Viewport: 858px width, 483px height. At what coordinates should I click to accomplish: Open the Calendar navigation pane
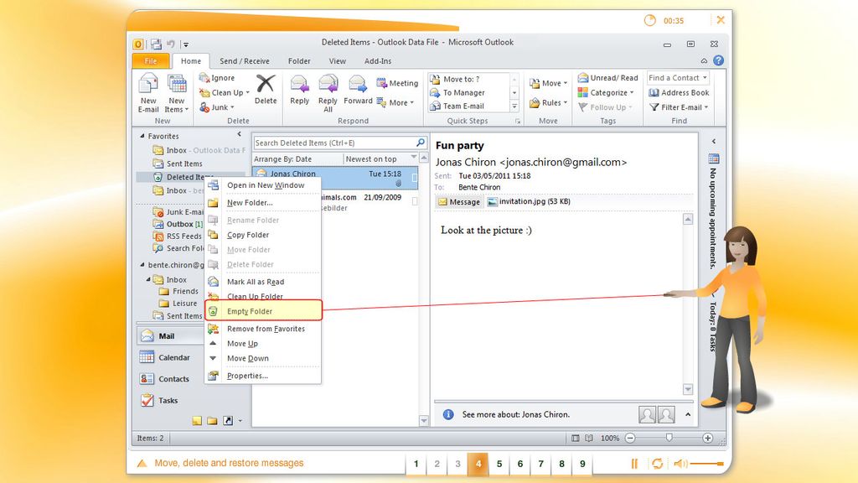pyautogui.click(x=165, y=357)
